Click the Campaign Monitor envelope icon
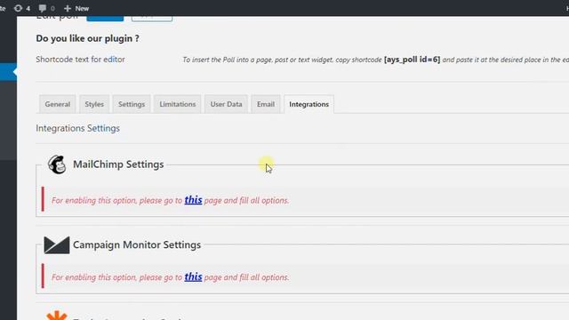The width and height of the screenshot is (569, 320). pyautogui.click(x=57, y=245)
